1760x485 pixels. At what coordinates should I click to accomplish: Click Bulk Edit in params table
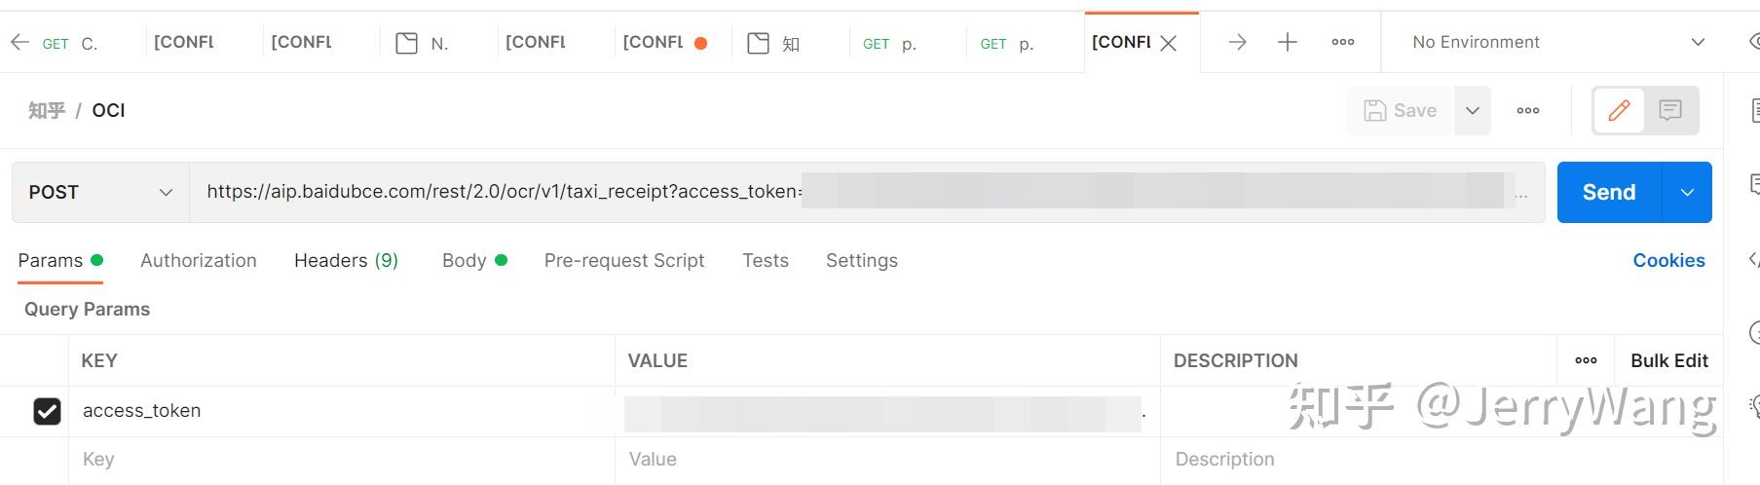coord(1668,360)
